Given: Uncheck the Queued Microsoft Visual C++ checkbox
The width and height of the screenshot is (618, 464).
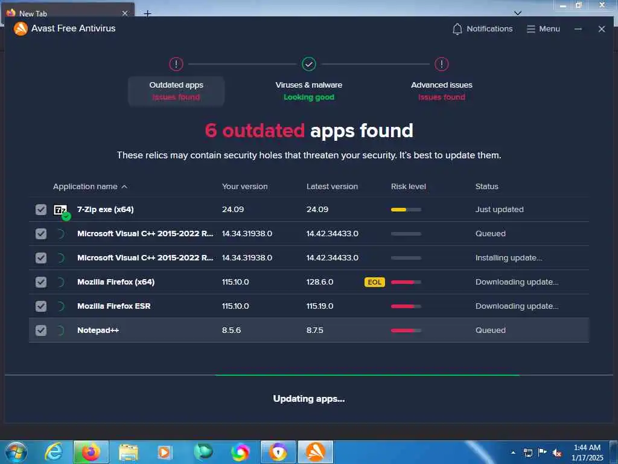Looking at the screenshot, I should coord(41,234).
